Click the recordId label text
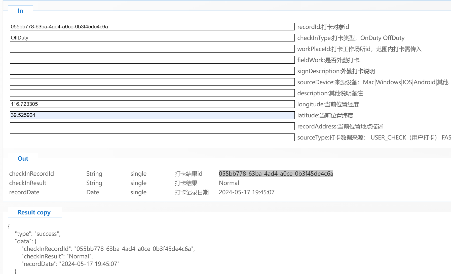Viewport: 451px width, 274px height. [323, 27]
